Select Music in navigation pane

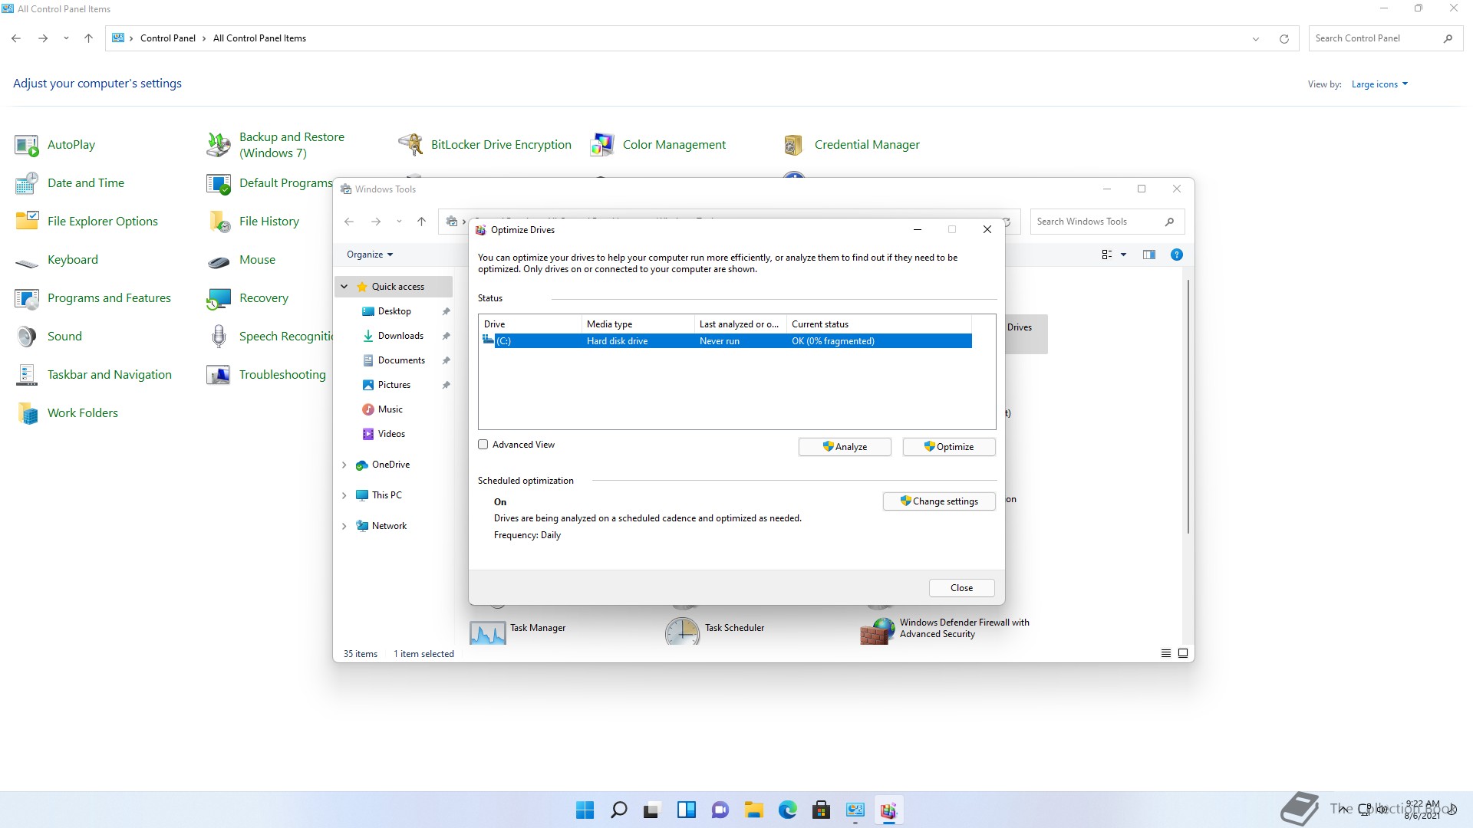(x=390, y=409)
